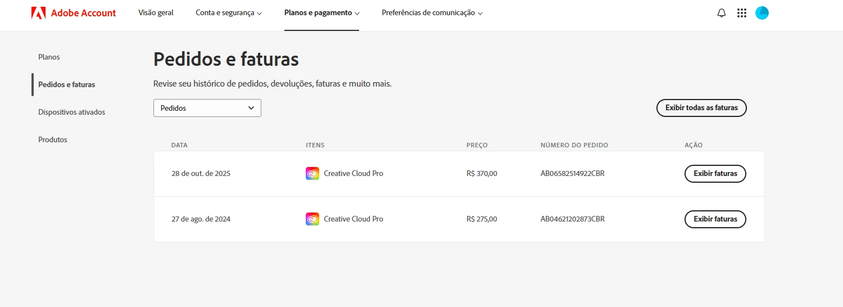Click Creative Cloud Pro text in 2025 row
Viewport: 843px width, 307px height.
[x=353, y=174]
